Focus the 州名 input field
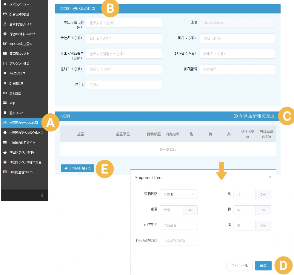294x275 pixels. tap(238, 38)
